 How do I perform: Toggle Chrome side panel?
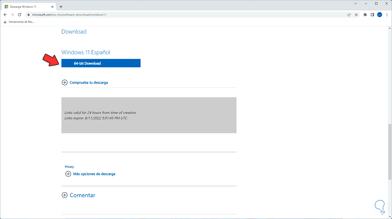372,15
